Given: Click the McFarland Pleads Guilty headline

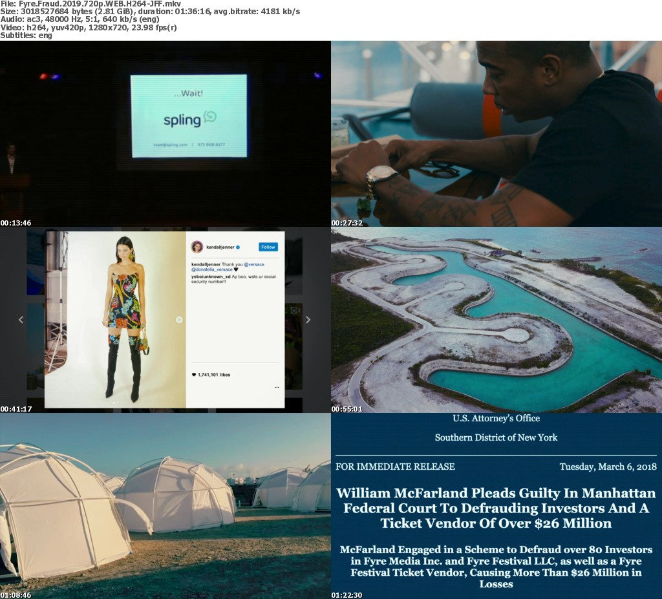Looking at the screenshot, I should (496, 508).
